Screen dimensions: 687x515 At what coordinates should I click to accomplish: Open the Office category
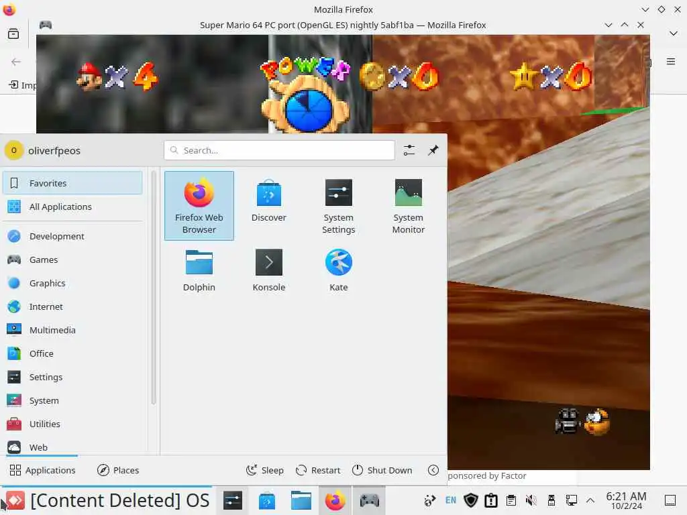click(72, 353)
